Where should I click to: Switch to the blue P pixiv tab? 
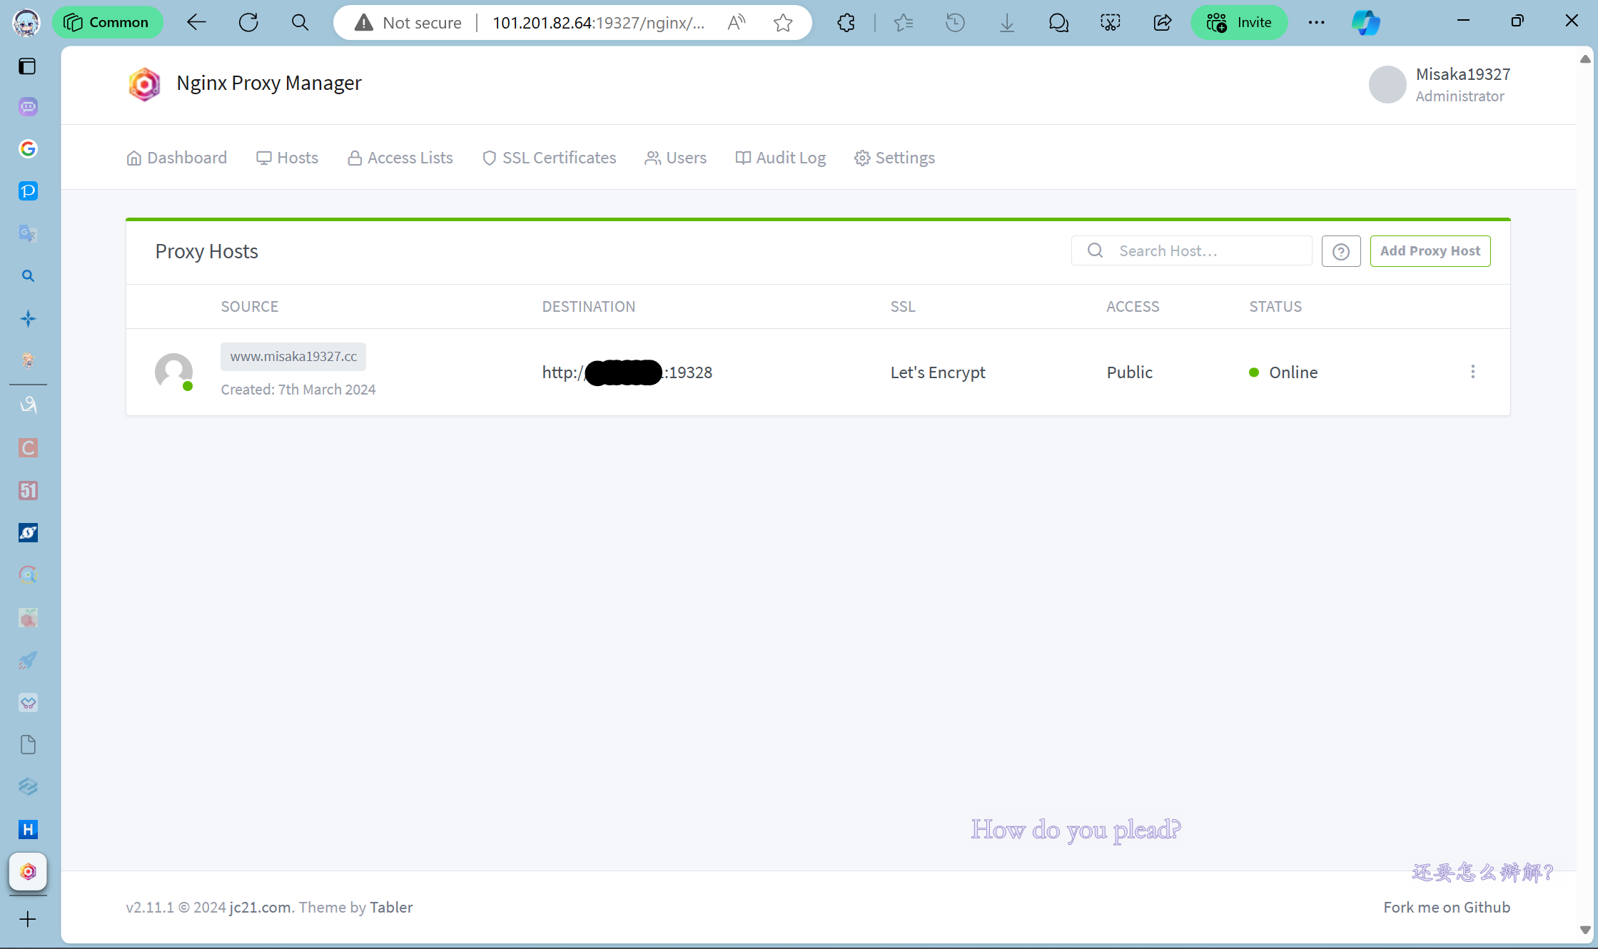(x=28, y=191)
